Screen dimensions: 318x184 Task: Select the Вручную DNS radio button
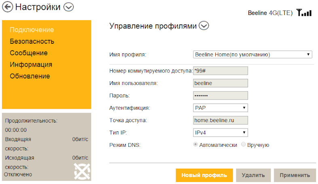(243, 145)
